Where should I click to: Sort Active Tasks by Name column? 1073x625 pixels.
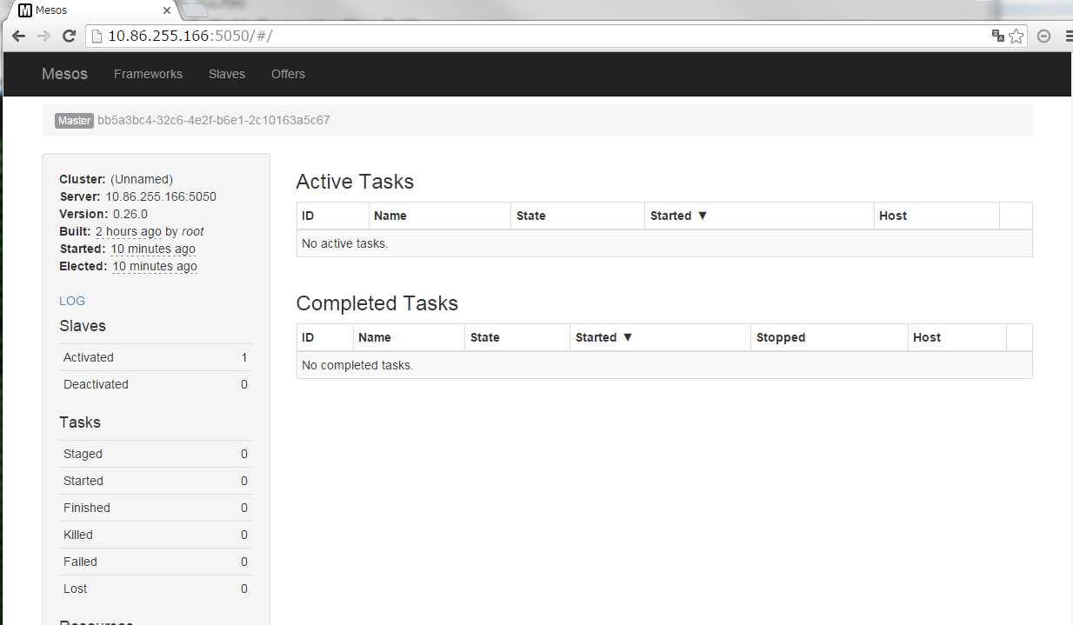tap(440, 216)
